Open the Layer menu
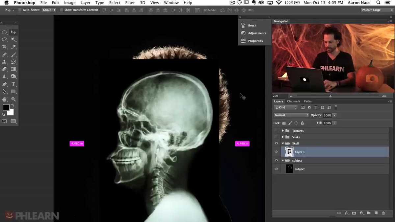The image size is (395, 222). coord(85,3)
